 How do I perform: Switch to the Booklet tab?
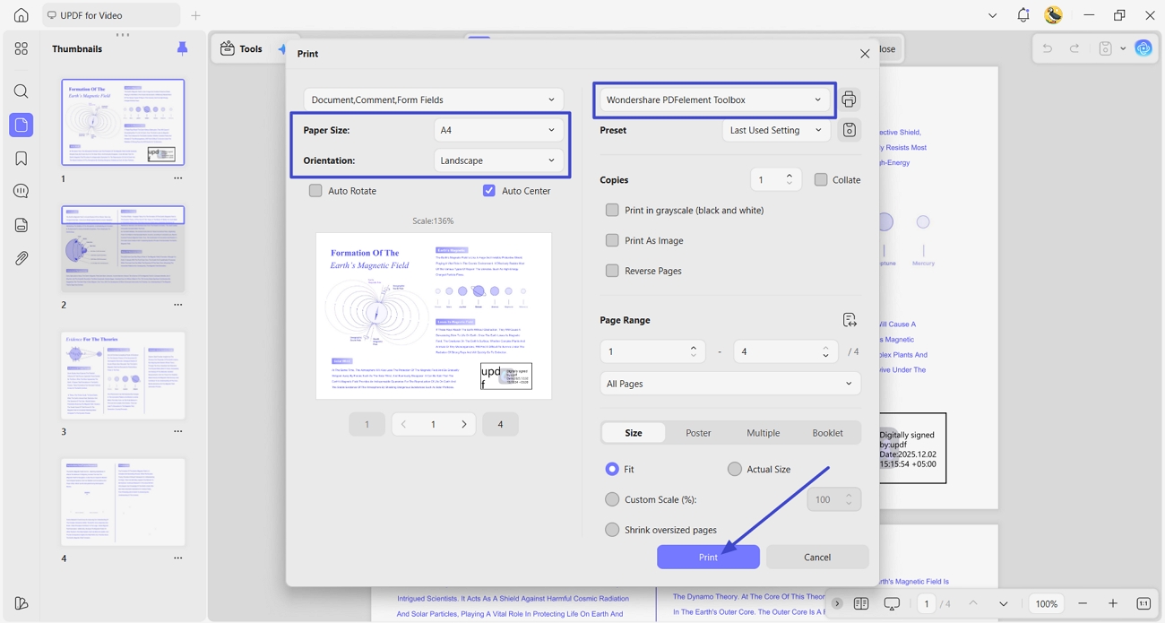[x=827, y=433]
